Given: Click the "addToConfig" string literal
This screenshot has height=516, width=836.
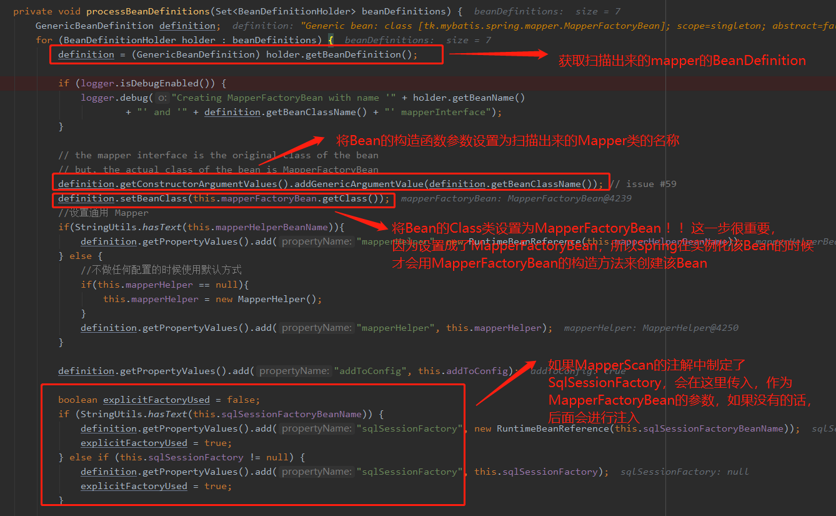Looking at the screenshot, I should [371, 371].
